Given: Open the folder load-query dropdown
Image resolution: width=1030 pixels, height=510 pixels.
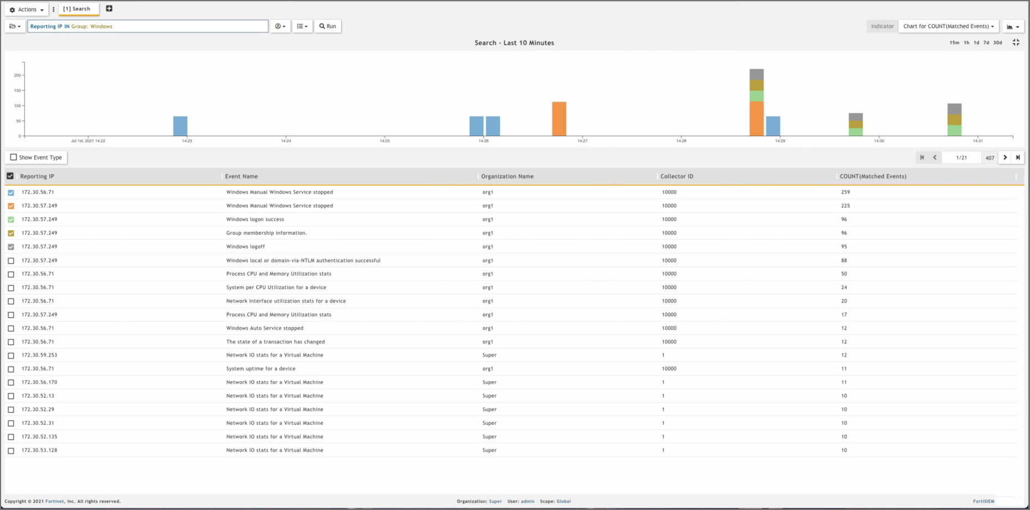Looking at the screenshot, I should (15, 26).
